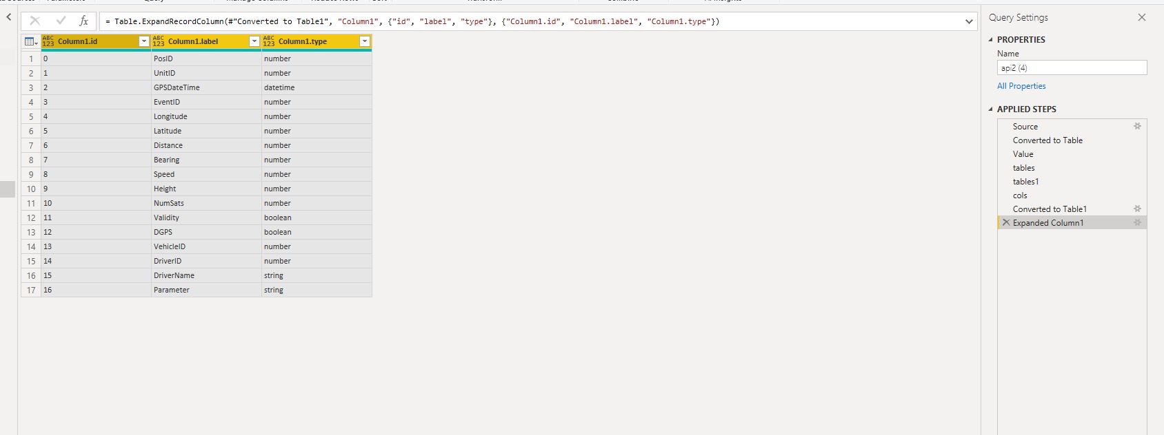Select the cols applied step
Image resolution: width=1164 pixels, height=435 pixels.
click(x=1072, y=195)
